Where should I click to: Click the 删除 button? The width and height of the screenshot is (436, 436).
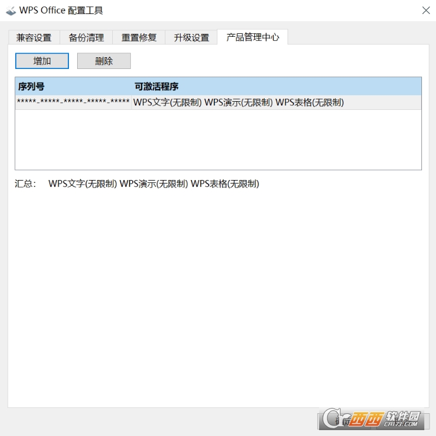[x=103, y=61]
